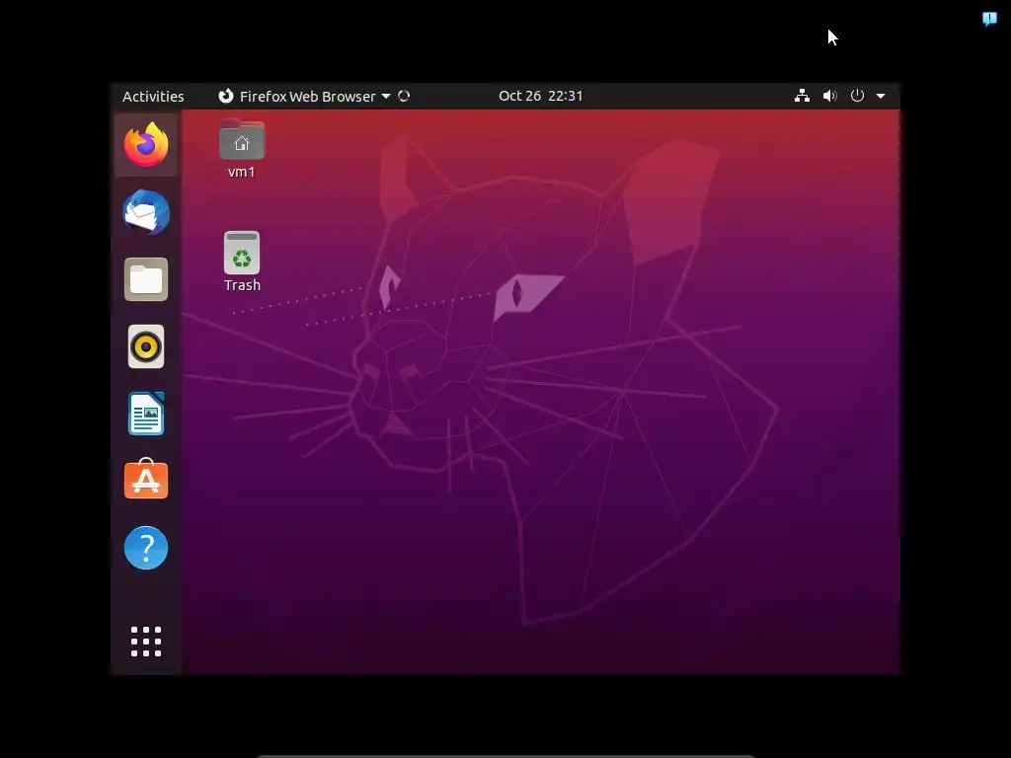Expand the system menu arrow
The width and height of the screenshot is (1011, 758).
881,96
